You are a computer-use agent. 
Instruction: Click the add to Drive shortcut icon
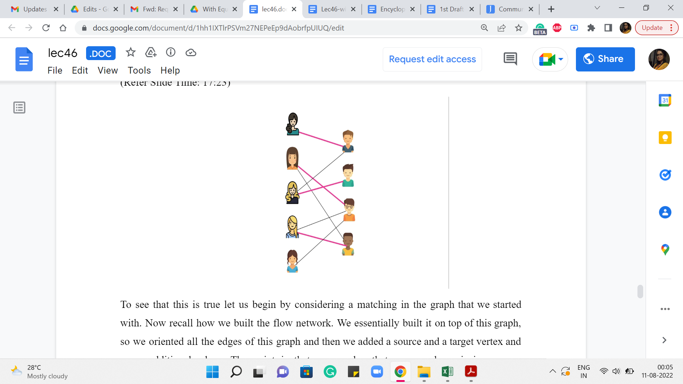coord(151,53)
